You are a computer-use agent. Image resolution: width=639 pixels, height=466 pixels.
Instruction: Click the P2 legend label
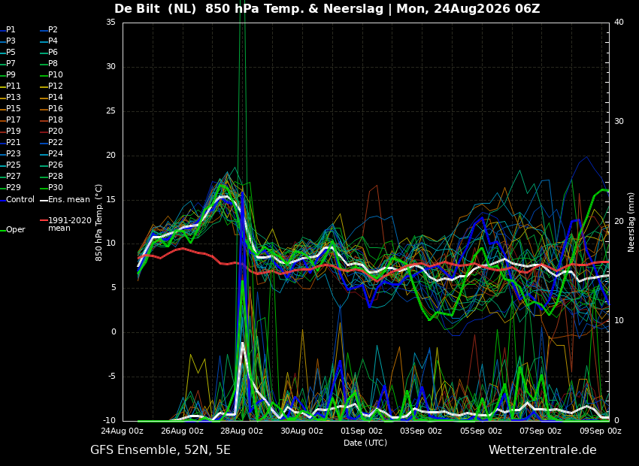(53, 30)
